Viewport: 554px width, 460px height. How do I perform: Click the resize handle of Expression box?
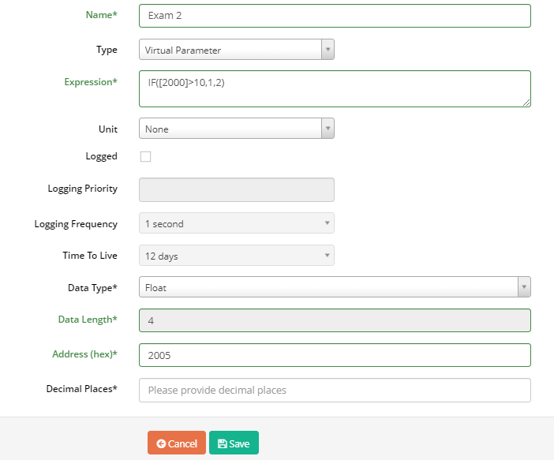point(526,103)
